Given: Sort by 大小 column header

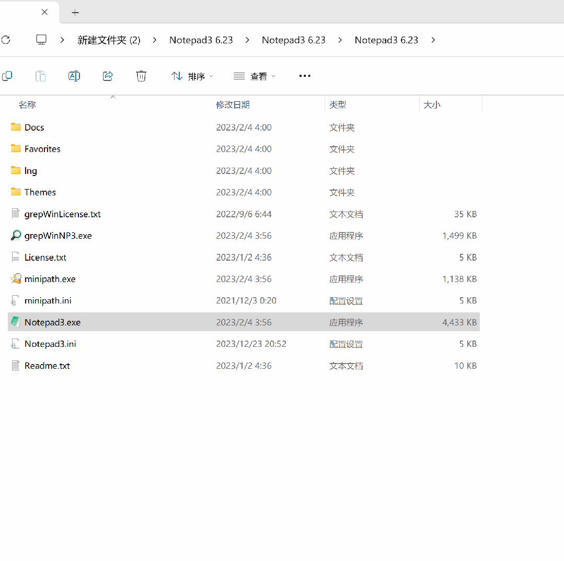Looking at the screenshot, I should click(432, 104).
